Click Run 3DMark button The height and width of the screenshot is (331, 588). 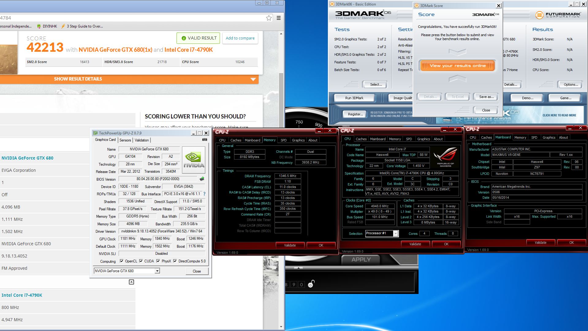[354, 98]
